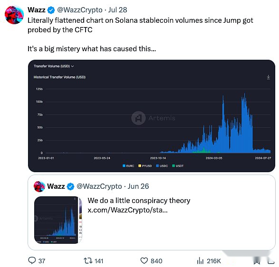The height and width of the screenshot is (267, 279).
Task: Open the Jul 28 tweet timestamp
Action: pyautogui.click(x=117, y=10)
